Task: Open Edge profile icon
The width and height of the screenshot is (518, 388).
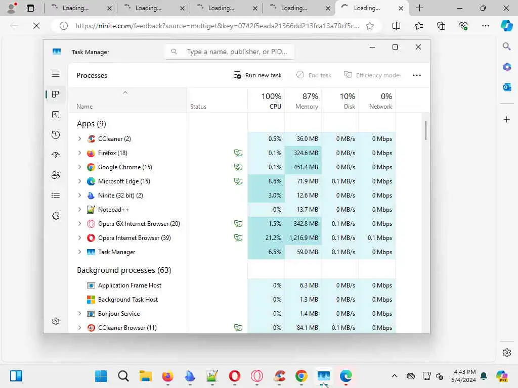Action: 12,8
